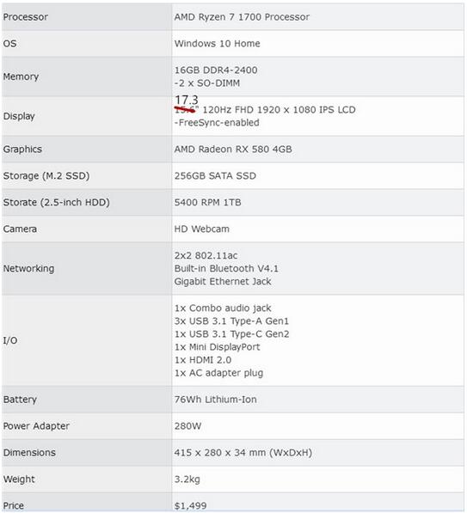
Task: Select the 3.2kg weight value
Action: [187, 479]
